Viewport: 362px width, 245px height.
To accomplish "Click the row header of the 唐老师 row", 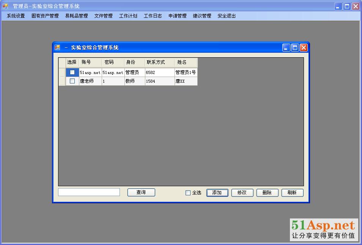I will point(62,81).
